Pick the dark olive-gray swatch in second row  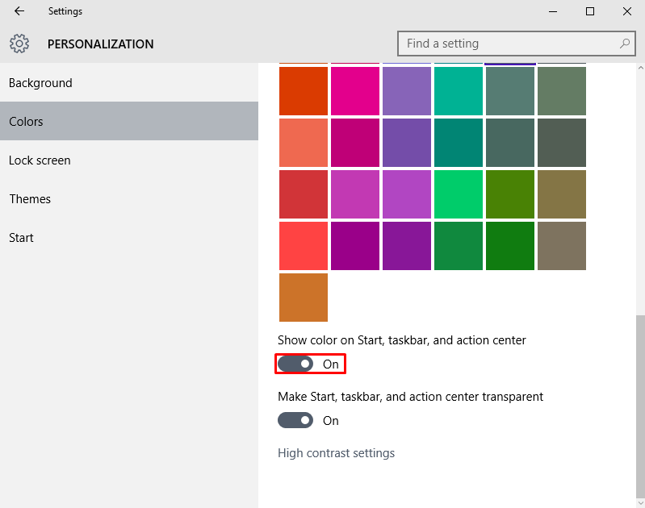(x=562, y=143)
